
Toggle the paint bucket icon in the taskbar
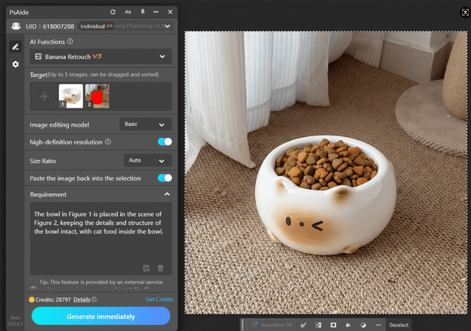tap(348, 325)
